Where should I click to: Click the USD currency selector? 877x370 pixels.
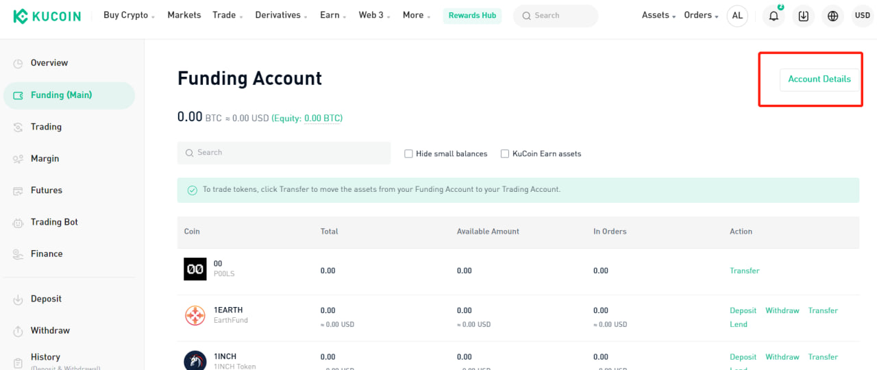(862, 16)
